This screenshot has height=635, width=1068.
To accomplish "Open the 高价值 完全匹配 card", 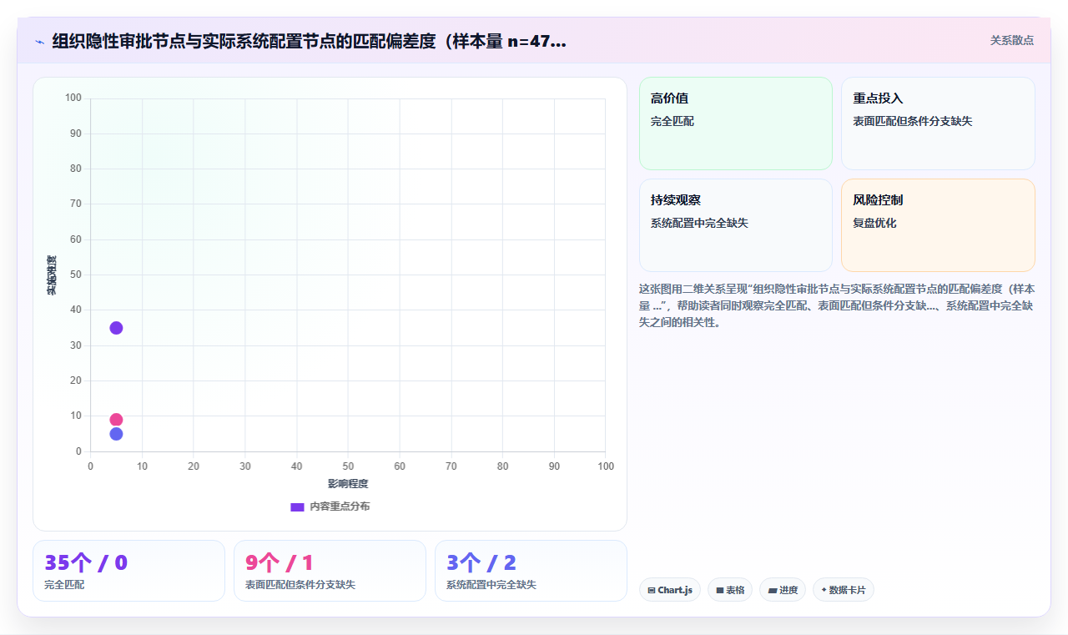I will [736, 123].
